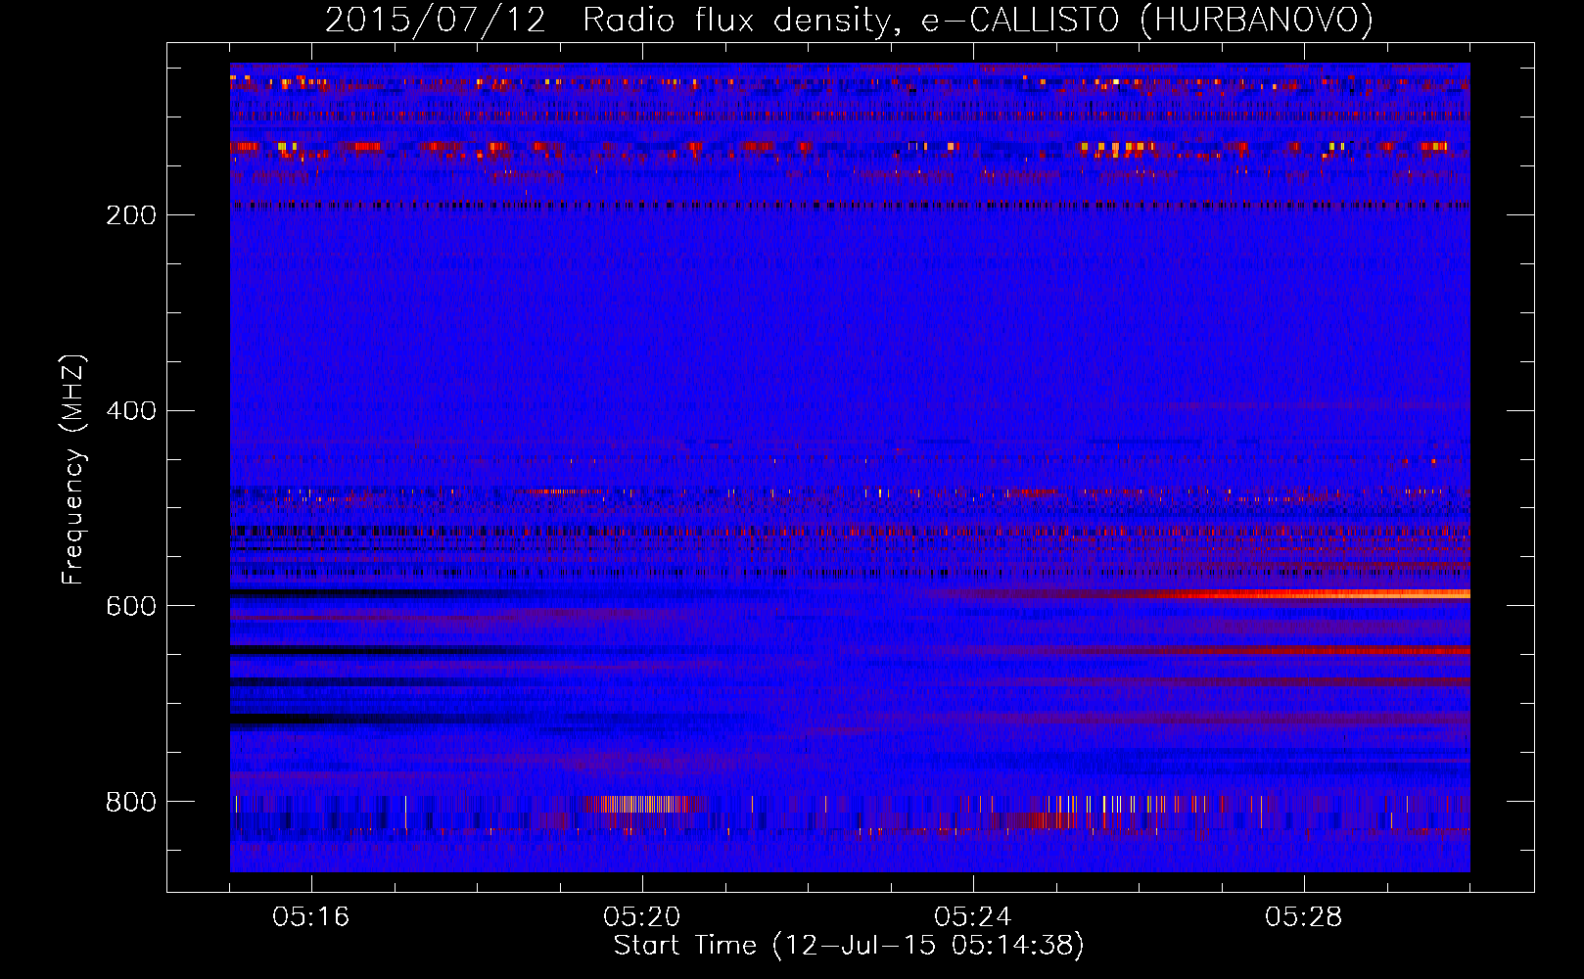Image resolution: width=1584 pixels, height=979 pixels.
Task: Click the 600 frequency tick label
Action: tap(131, 606)
